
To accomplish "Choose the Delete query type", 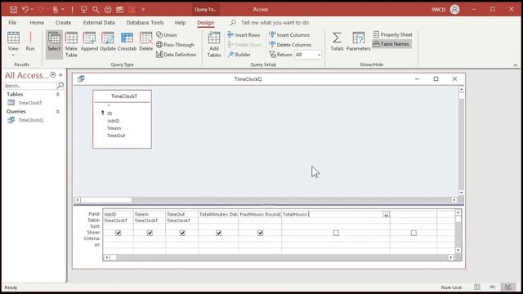I will point(145,42).
